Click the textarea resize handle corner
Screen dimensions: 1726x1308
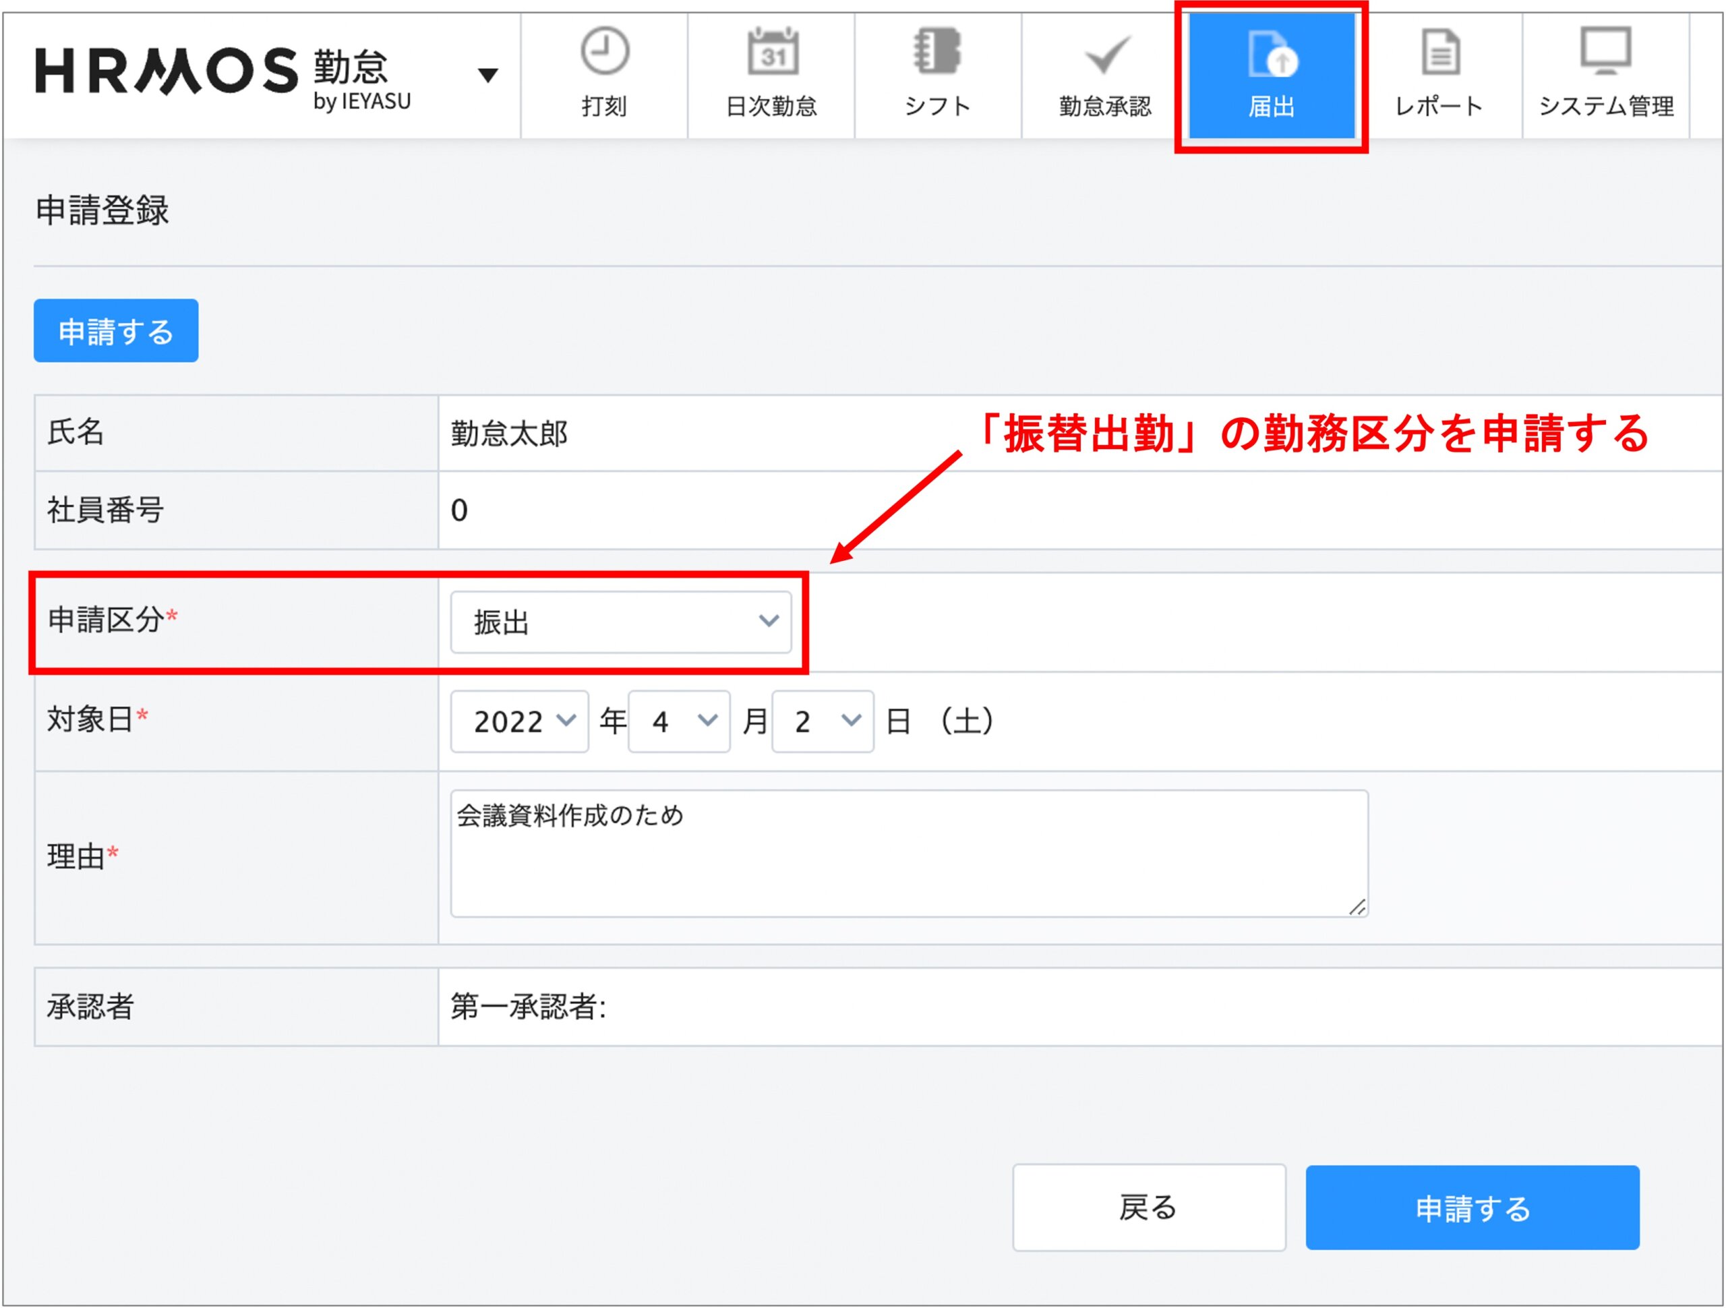point(1357,907)
